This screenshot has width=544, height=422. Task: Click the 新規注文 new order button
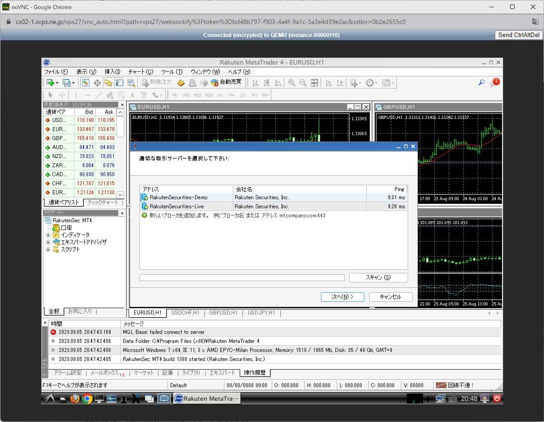pyautogui.click(x=157, y=83)
